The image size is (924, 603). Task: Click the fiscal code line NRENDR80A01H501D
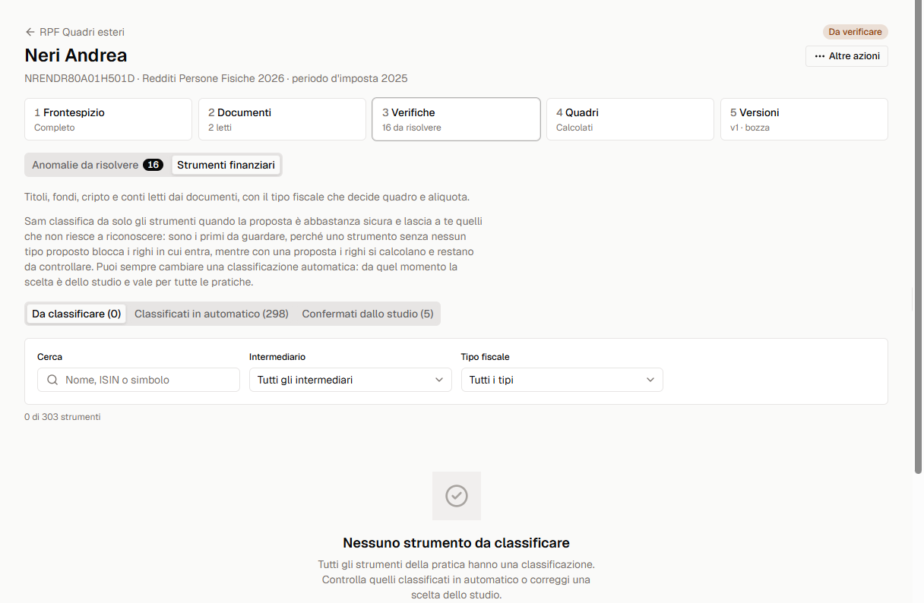pyautogui.click(x=216, y=78)
